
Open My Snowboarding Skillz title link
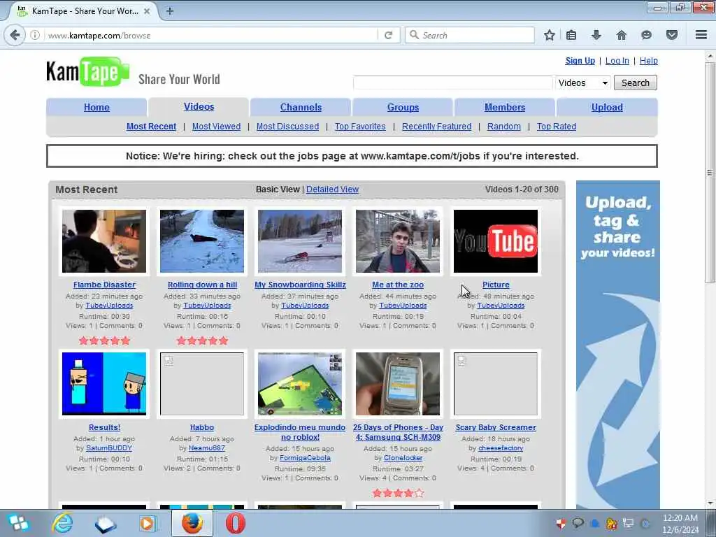tap(300, 285)
